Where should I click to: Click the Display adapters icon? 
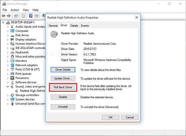click(12, 39)
